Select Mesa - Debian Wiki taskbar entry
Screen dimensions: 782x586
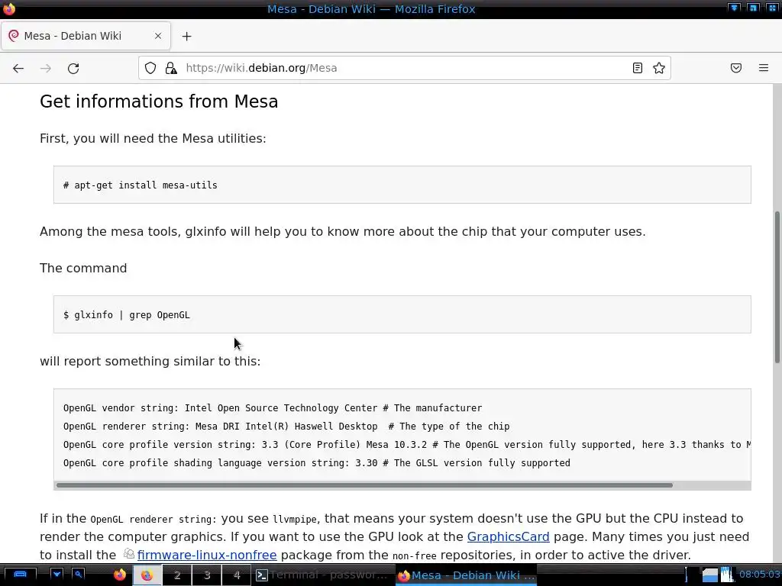tap(467, 575)
